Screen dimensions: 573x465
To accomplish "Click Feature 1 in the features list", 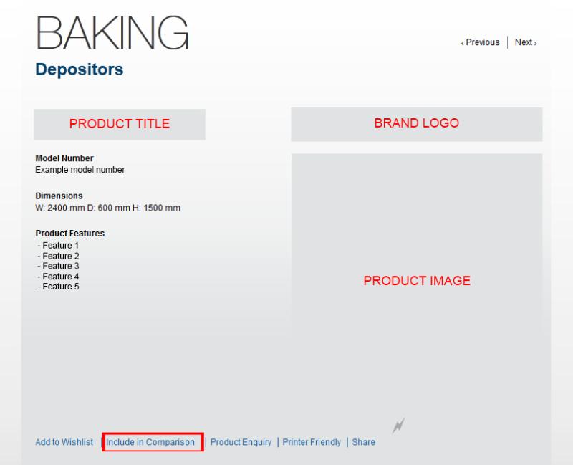I will click(x=60, y=246).
